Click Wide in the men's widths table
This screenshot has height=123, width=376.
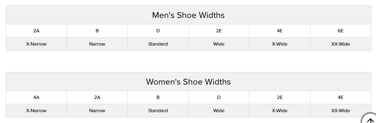219,44
